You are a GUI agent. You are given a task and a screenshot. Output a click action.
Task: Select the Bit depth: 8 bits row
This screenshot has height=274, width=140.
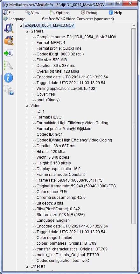pos(50,203)
